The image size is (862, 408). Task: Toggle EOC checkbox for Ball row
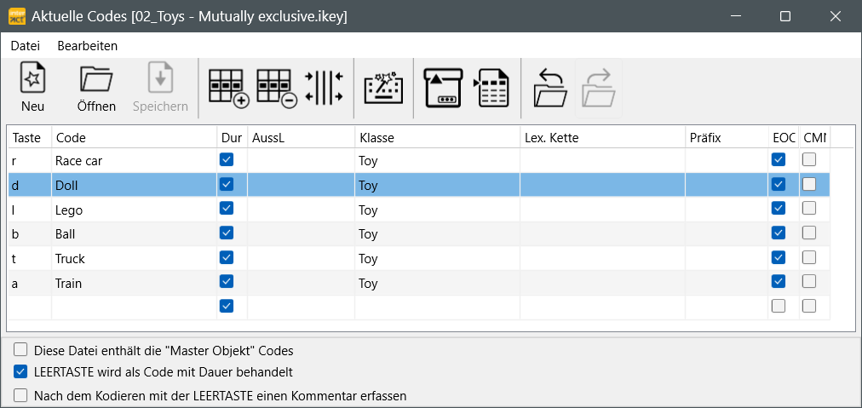click(779, 233)
